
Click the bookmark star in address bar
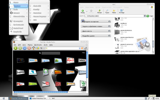(80, 48)
